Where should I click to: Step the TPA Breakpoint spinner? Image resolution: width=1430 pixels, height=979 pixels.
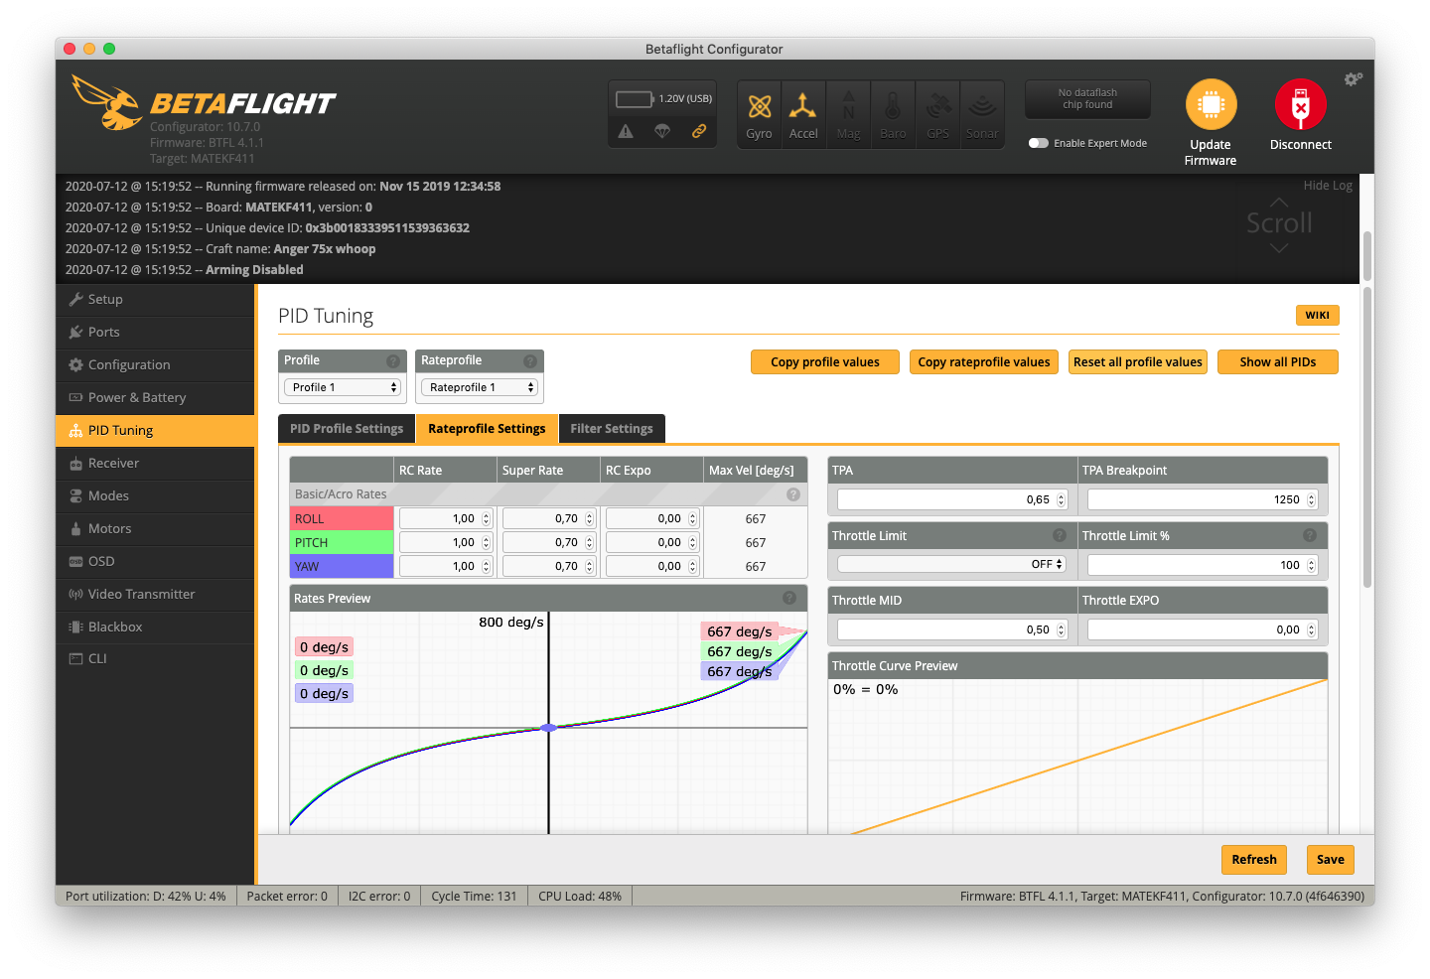coord(1312,499)
